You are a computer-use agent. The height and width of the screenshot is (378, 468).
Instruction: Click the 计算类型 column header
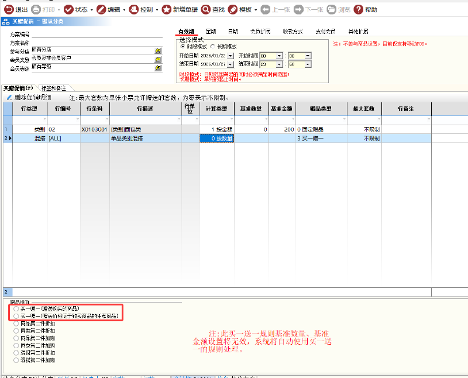(216, 109)
